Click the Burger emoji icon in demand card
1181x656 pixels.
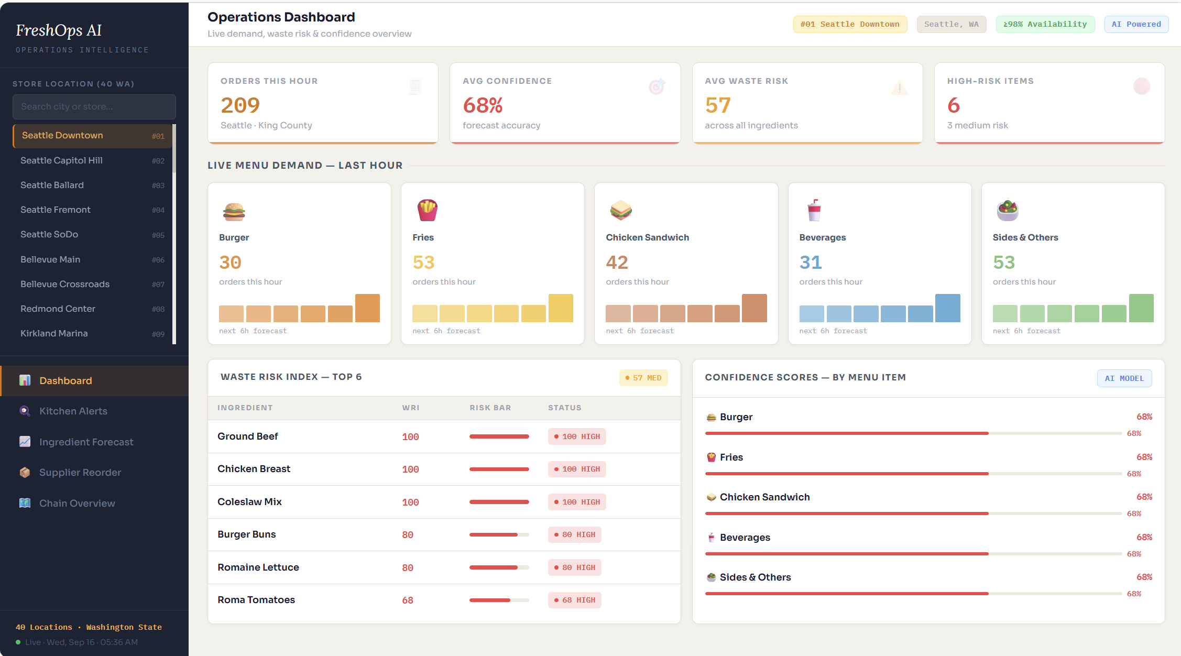pyautogui.click(x=234, y=211)
